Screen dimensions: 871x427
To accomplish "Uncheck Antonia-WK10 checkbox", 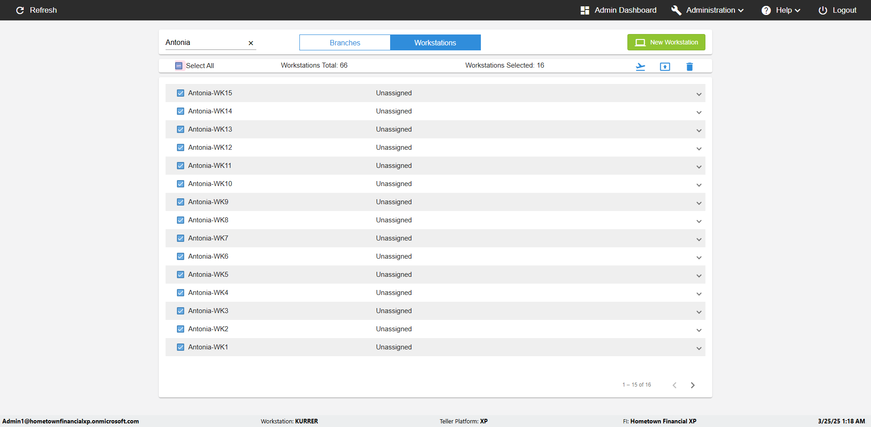I will point(181,184).
